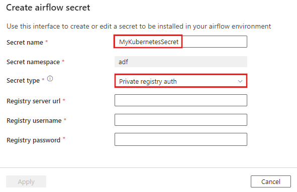Open the Private registry auth combo box
The width and height of the screenshot is (297, 192).
point(181,81)
